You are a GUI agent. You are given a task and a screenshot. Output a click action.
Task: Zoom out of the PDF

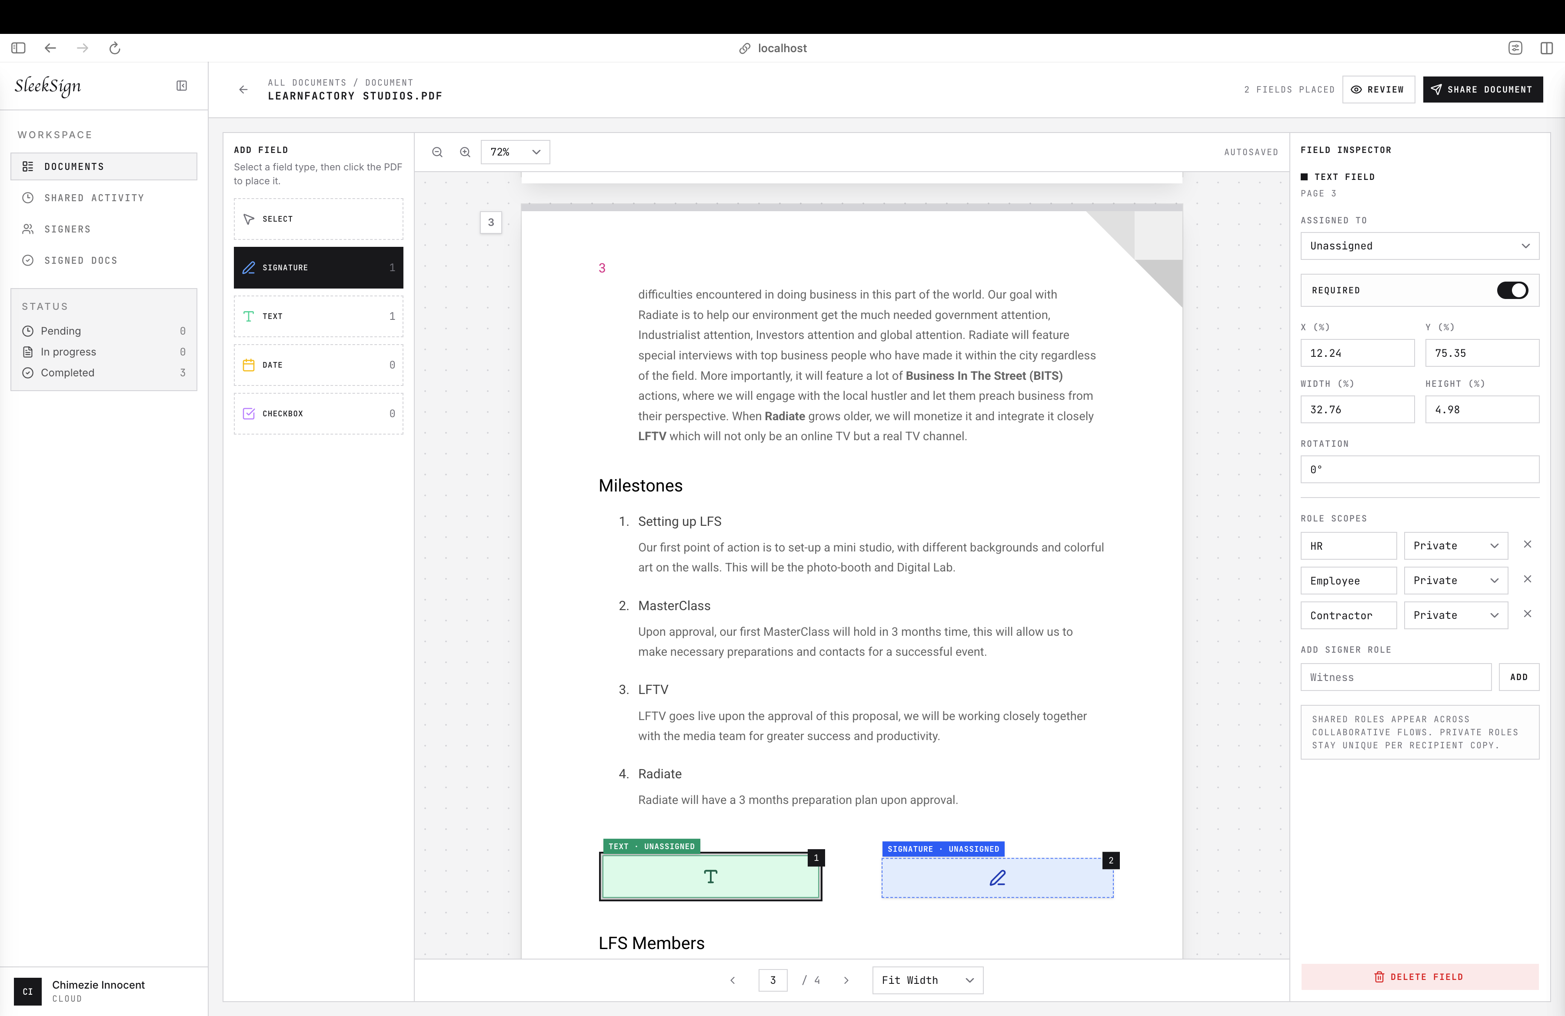[x=437, y=152]
